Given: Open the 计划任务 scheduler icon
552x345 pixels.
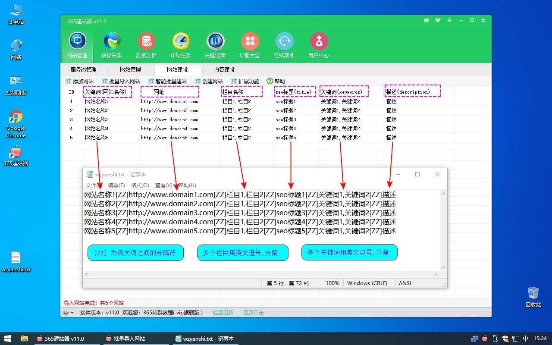Looking at the screenshot, I should [181, 45].
